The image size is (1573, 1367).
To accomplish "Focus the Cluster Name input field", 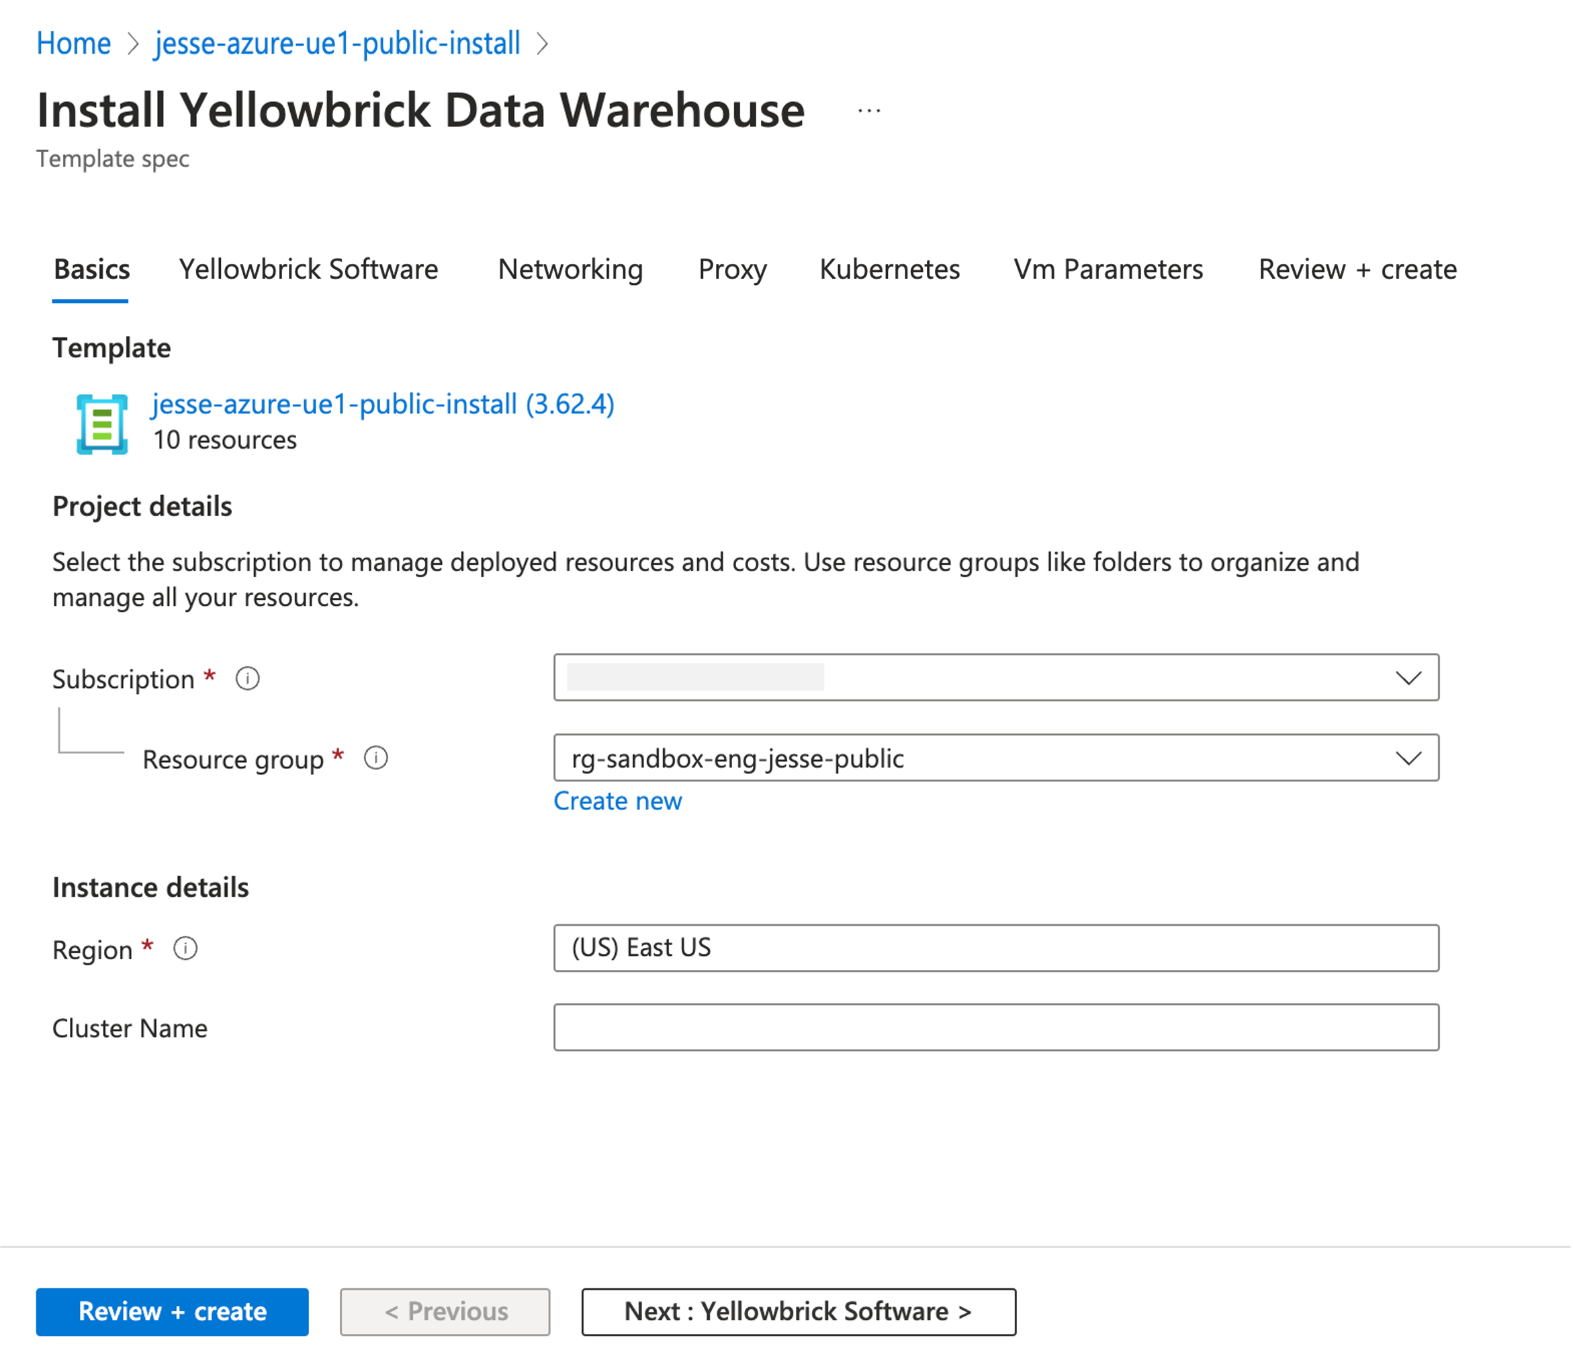I will click(996, 1028).
